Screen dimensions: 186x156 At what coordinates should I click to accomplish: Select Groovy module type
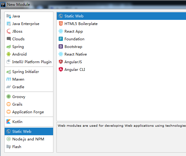click(x=29, y=97)
